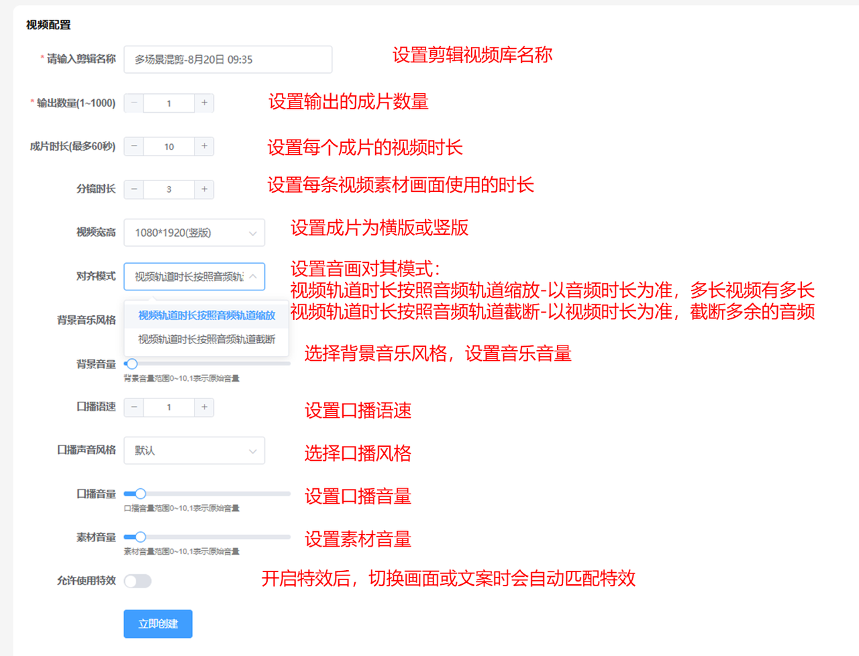Increase 成片时长 with plus button
Viewport: 859px width, 656px height.
pyautogui.click(x=204, y=146)
